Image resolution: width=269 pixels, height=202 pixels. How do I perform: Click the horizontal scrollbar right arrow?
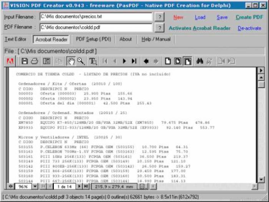[x=254, y=186]
